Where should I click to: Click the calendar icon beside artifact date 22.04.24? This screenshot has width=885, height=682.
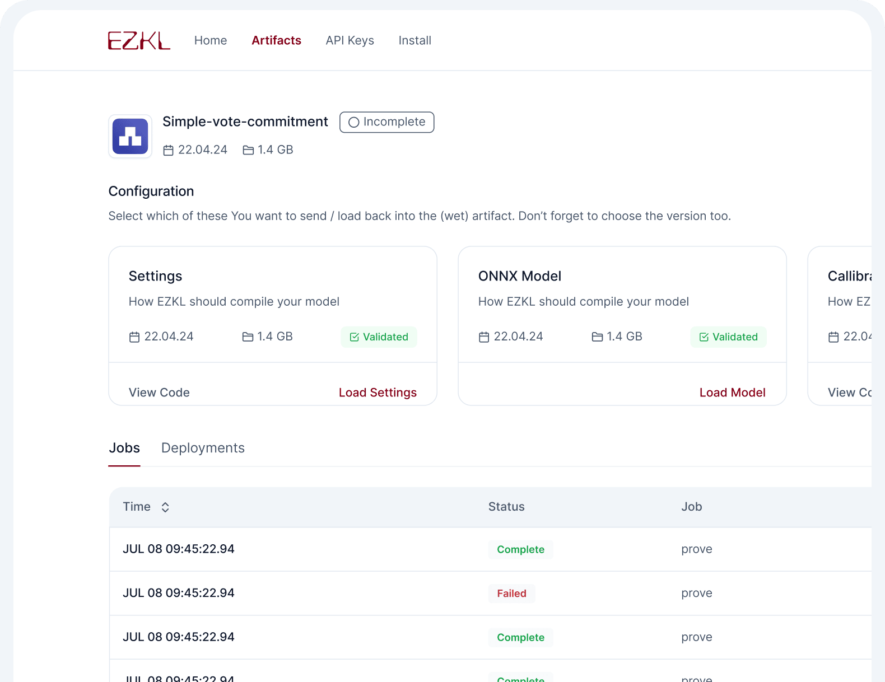[168, 150]
